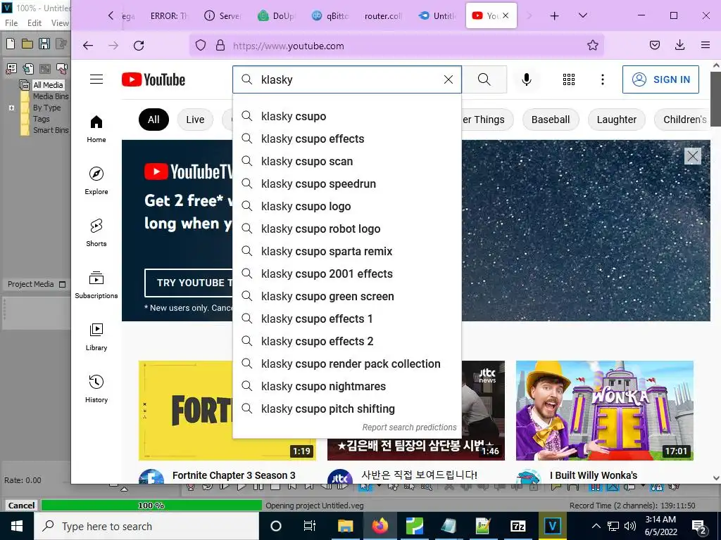Click New project icon in Vegas toolbar

pos(11,44)
